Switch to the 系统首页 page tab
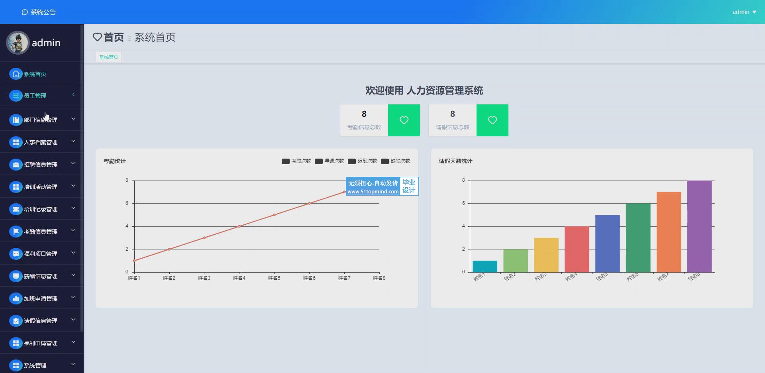 (109, 57)
